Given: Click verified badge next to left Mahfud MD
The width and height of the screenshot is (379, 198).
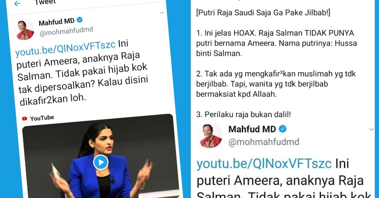Looking at the screenshot, I should point(80,20).
